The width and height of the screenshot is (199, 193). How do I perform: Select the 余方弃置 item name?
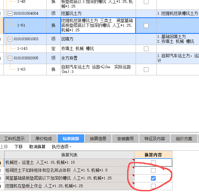98,58
